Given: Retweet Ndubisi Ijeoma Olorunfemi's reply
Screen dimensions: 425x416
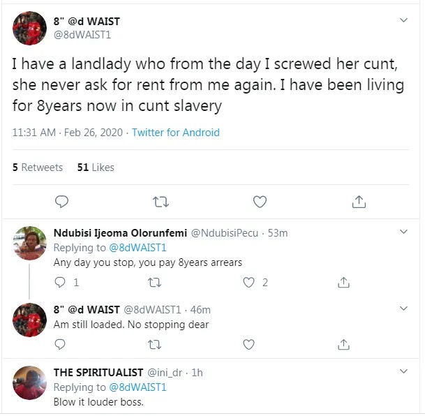Looking at the screenshot, I should (x=155, y=283).
